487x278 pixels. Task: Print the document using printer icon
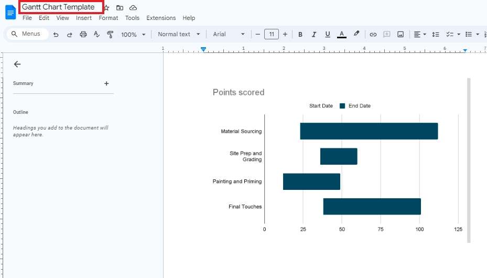coord(83,34)
